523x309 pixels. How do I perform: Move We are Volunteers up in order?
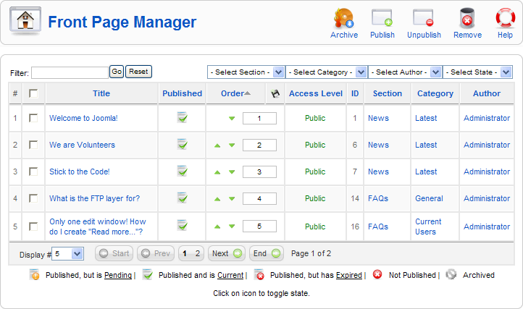pos(217,145)
